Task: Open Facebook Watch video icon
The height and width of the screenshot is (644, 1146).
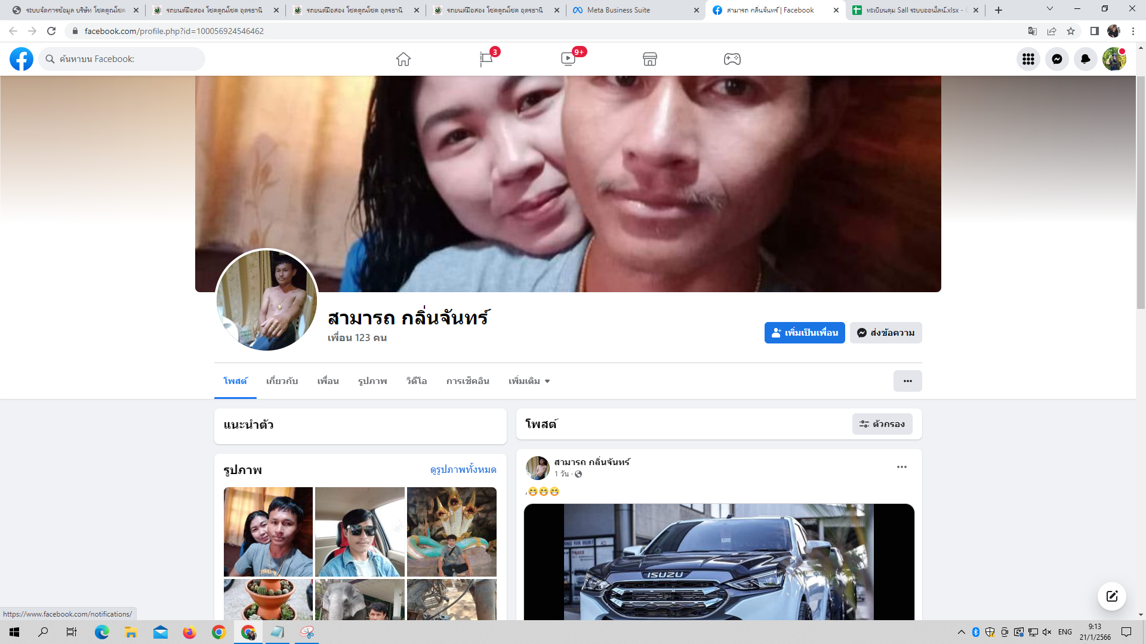Action: [x=568, y=59]
